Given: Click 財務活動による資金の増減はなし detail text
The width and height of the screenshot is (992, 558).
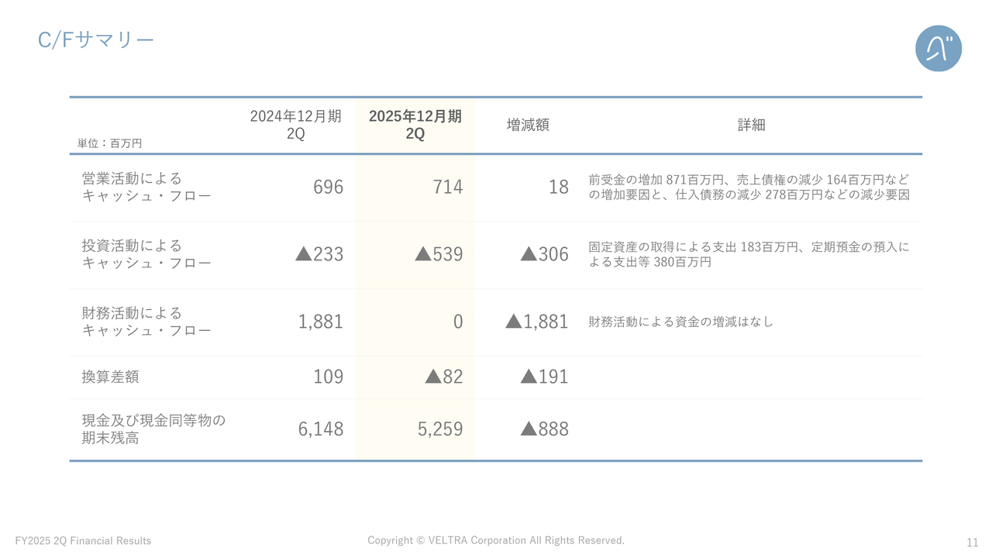Looking at the screenshot, I should (x=680, y=322).
